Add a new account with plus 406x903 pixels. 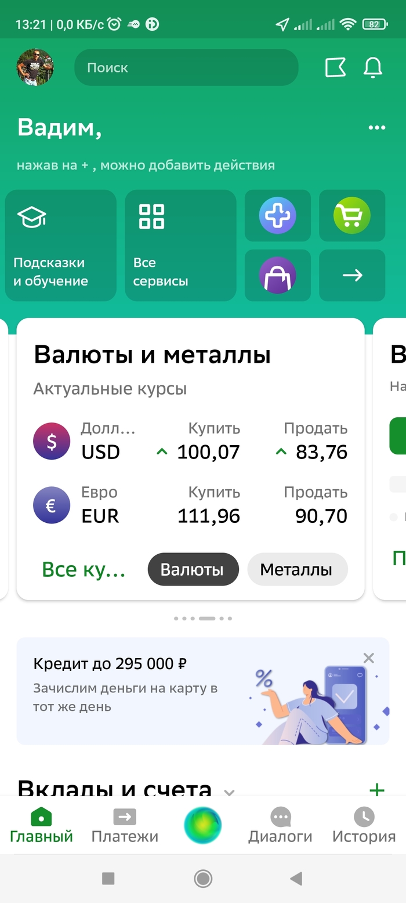tap(377, 789)
